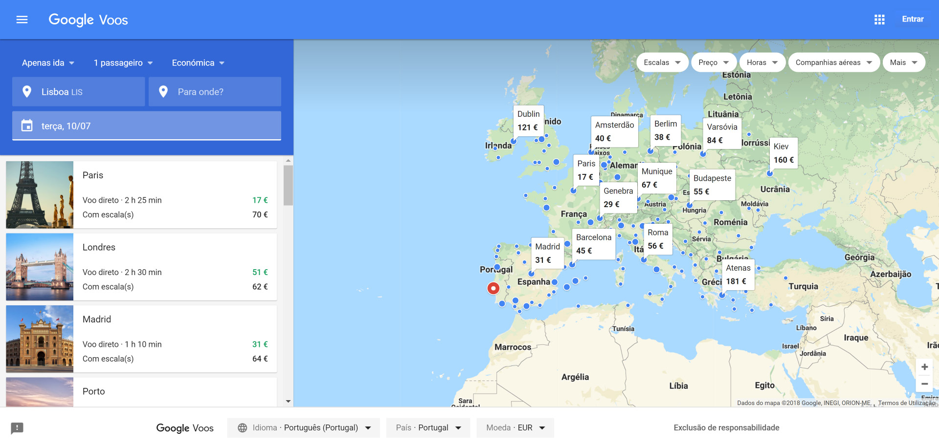Click the Dublin 121 € map label
The width and height of the screenshot is (939, 448).
tap(528, 121)
